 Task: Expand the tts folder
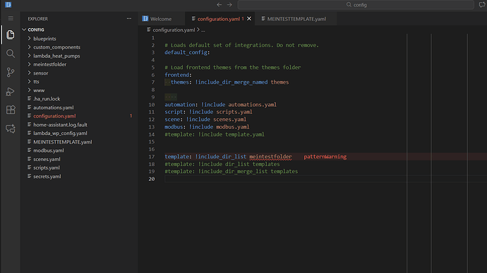(x=29, y=82)
